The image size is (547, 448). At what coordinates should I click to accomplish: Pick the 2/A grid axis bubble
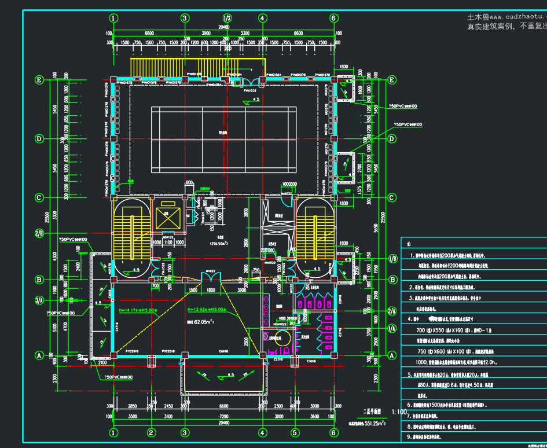[392, 311]
